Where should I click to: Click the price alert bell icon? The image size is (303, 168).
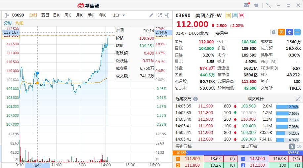coord(274,32)
